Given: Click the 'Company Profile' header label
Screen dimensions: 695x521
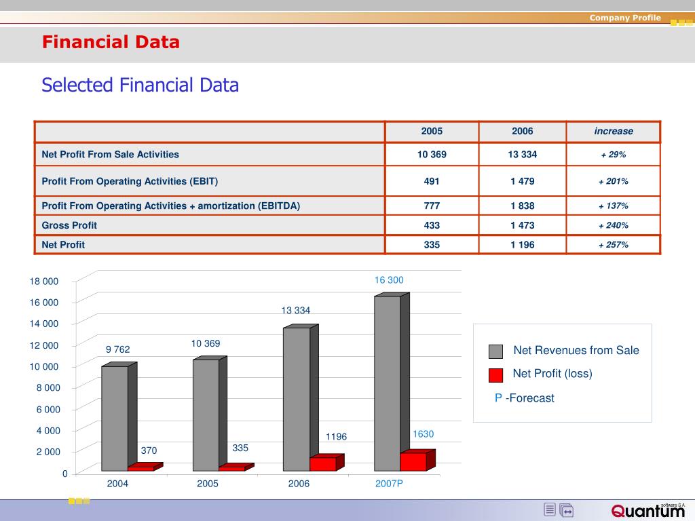Looking at the screenshot, I should 625,18.
